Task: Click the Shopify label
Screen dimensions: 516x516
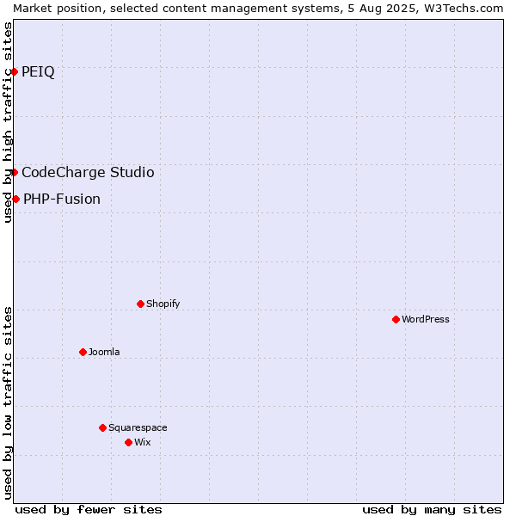Action: click(163, 304)
